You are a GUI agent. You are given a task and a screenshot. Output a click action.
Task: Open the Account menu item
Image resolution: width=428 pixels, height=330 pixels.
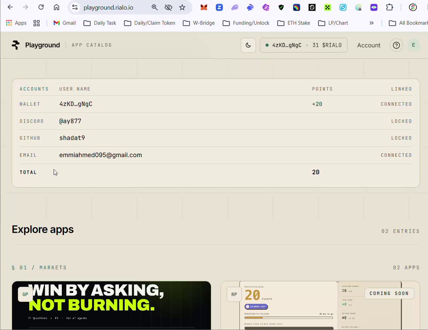(368, 45)
